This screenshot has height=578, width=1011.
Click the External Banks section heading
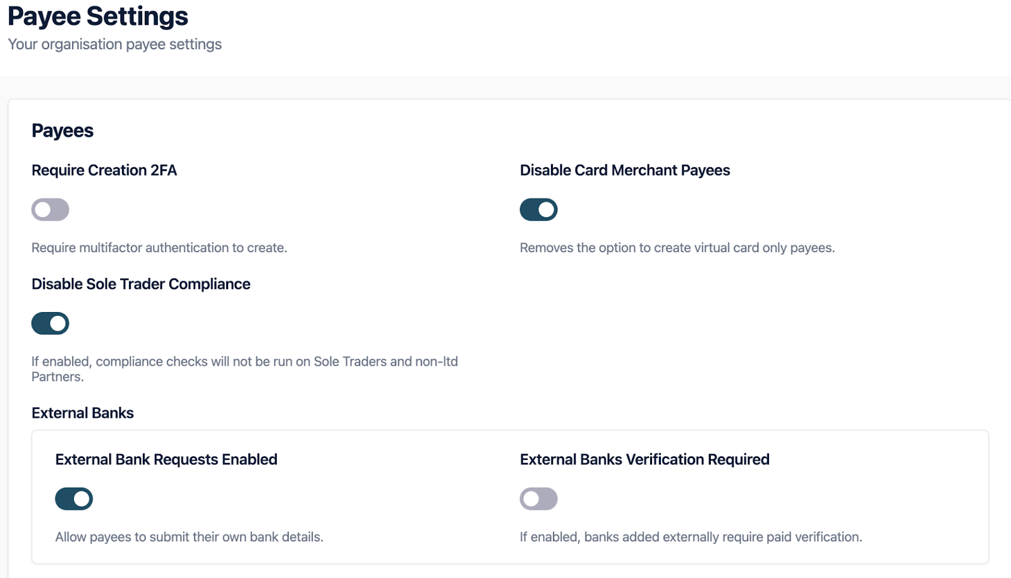pyautogui.click(x=83, y=413)
